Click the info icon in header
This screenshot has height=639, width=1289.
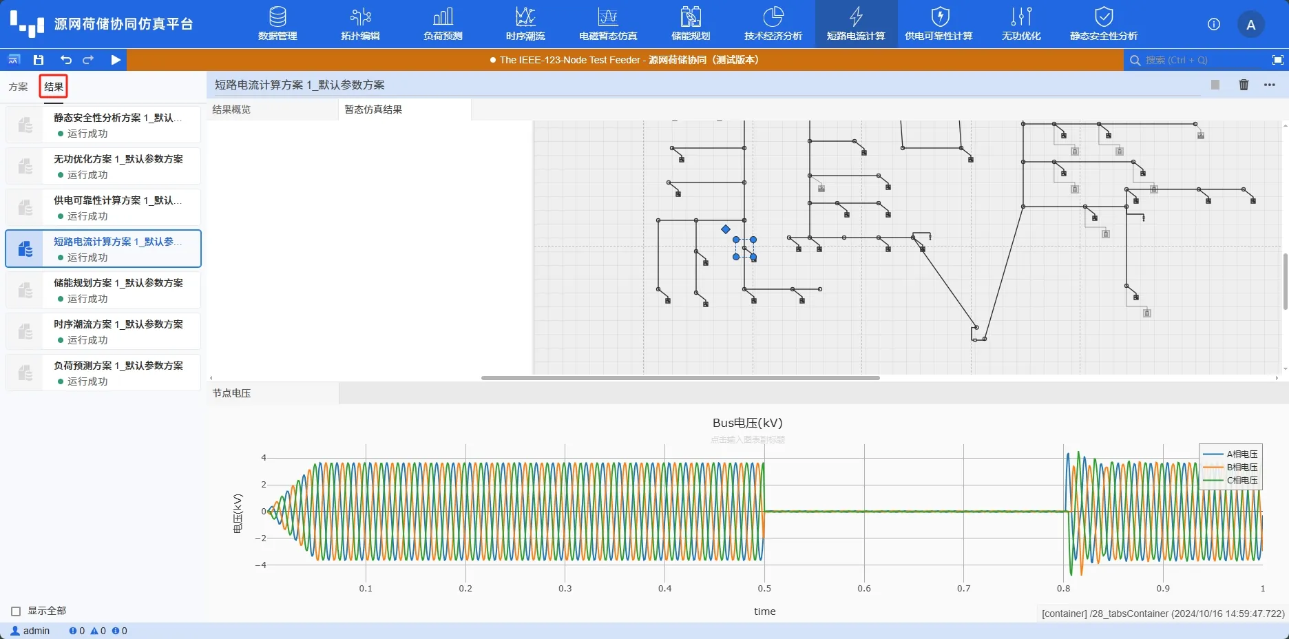click(x=1214, y=24)
